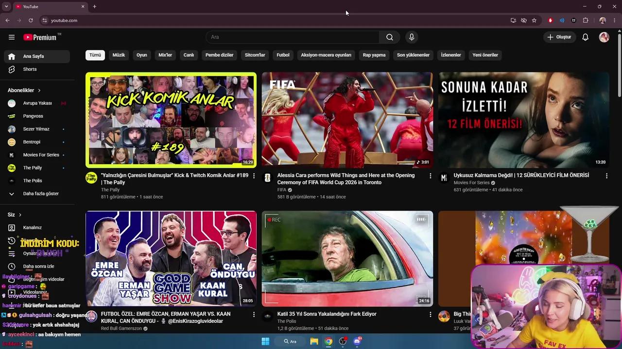This screenshot has width=622, height=349.
Task: Select Aksiyon-macera oyunları chip
Action: [x=326, y=55]
